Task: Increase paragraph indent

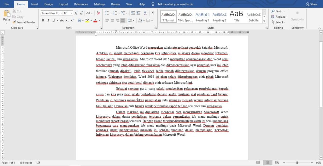Action: pyautogui.click(x=138, y=13)
